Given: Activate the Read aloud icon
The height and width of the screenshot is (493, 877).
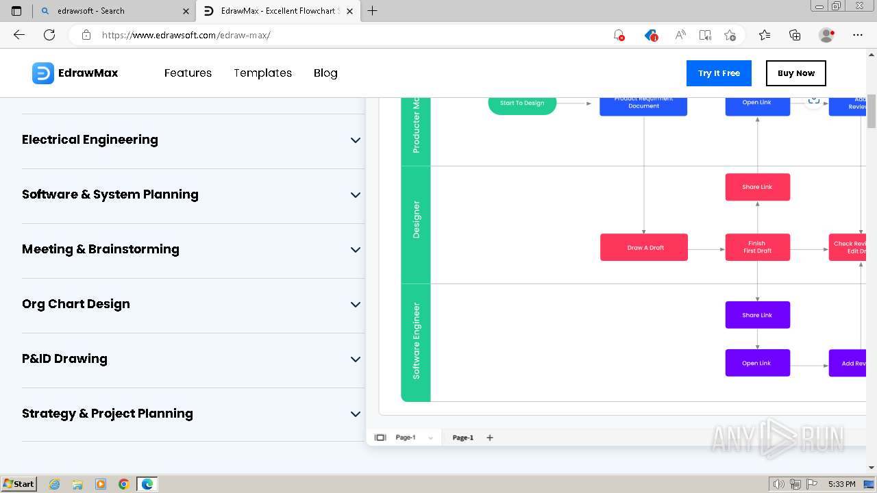Looking at the screenshot, I should click(680, 35).
